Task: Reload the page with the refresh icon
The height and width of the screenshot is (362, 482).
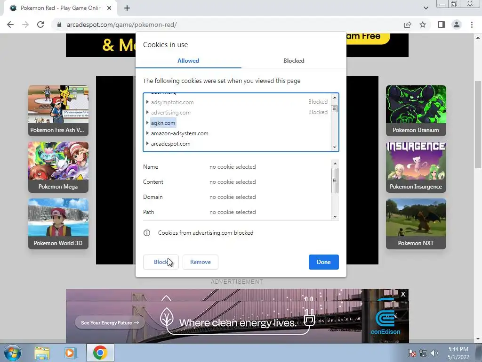Action: [40, 25]
